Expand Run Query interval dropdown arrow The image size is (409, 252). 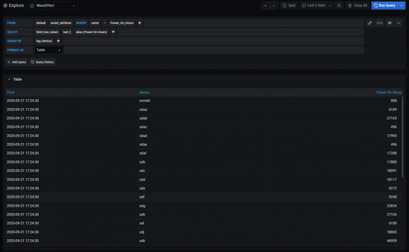click(x=402, y=5)
